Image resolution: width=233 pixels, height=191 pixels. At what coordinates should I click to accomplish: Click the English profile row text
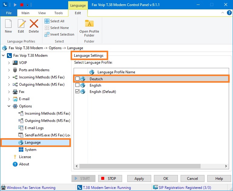95,85
